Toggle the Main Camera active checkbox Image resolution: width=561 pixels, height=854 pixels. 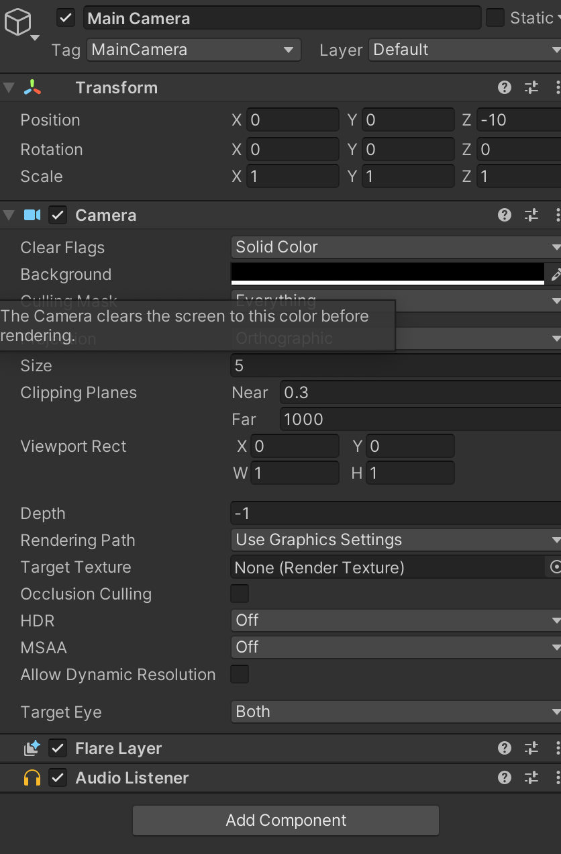[64, 18]
